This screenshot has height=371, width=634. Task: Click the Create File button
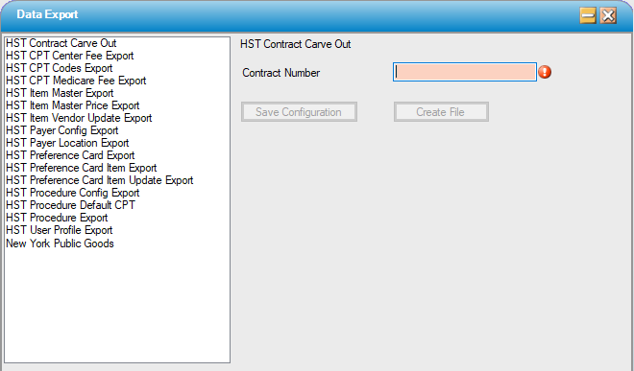click(441, 112)
